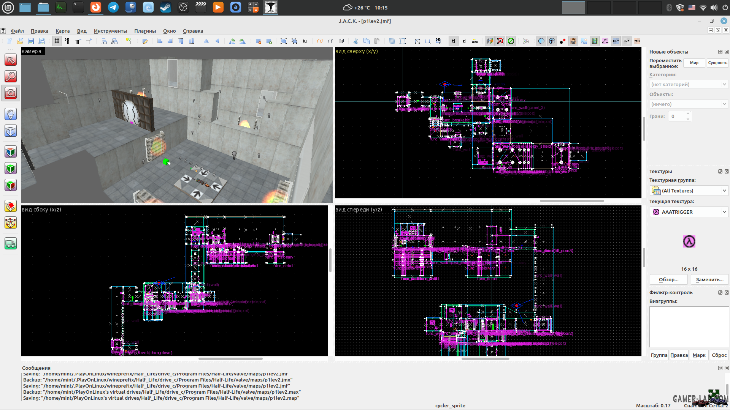Click the 3D grid icon in toolbar
This screenshot has width=730, height=410.
tap(67, 41)
